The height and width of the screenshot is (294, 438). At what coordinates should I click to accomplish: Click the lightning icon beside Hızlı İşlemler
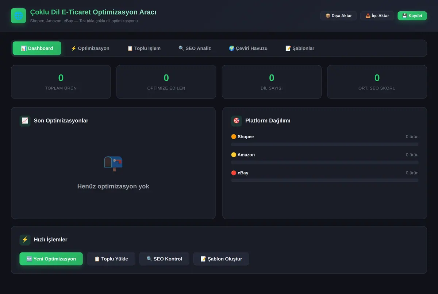click(x=25, y=240)
